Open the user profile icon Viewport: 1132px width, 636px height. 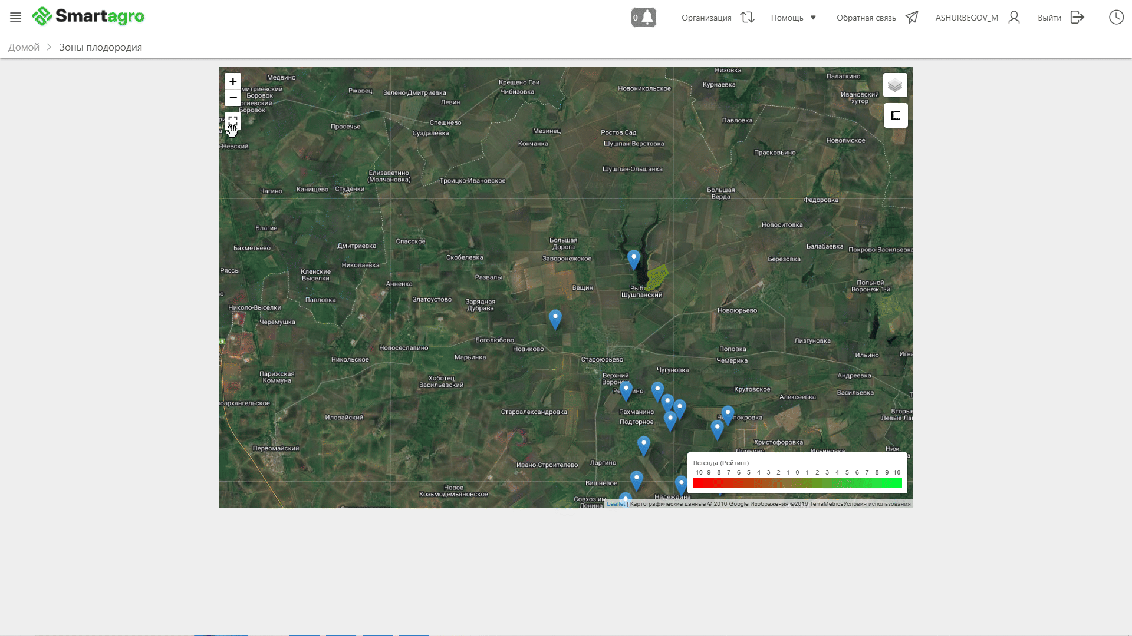[x=1013, y=18]
